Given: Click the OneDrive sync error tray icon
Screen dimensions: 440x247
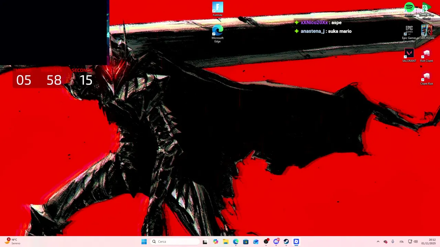Looking at the screenshot, I should pos(385,242).
